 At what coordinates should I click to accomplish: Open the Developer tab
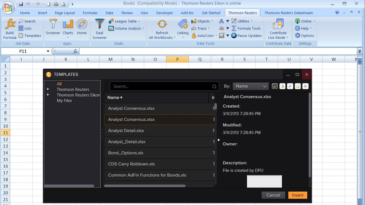(165, 13)
